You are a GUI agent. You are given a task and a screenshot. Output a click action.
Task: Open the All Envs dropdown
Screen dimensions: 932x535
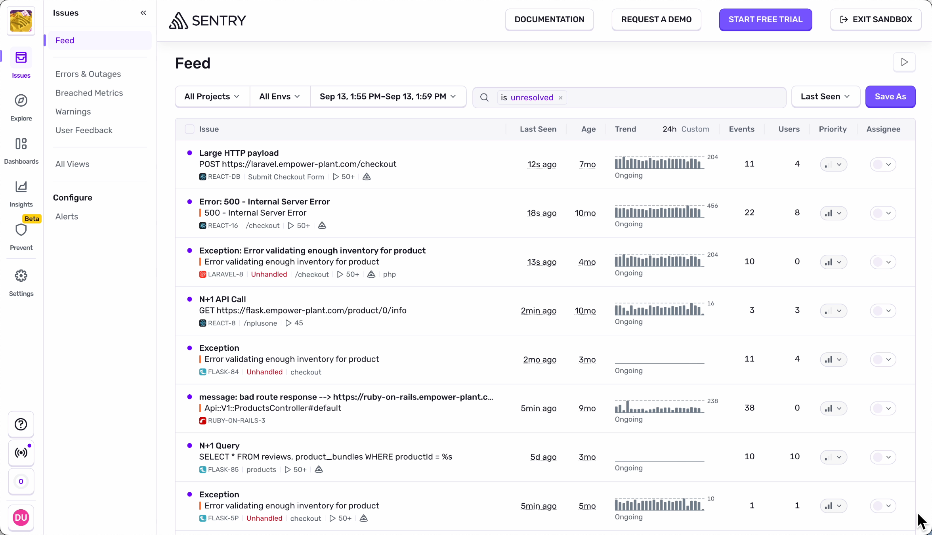point(279,97)
